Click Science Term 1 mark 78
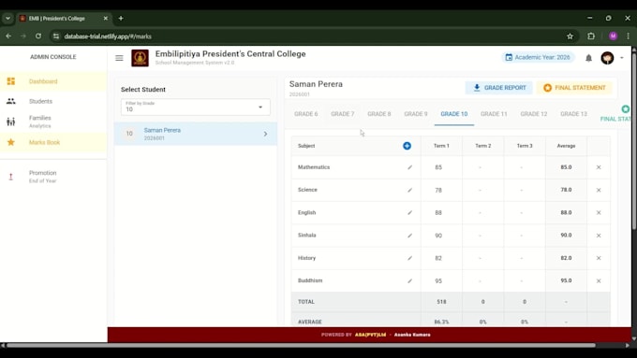The width and height of the screenshot is (637, 358). (438, 190)
